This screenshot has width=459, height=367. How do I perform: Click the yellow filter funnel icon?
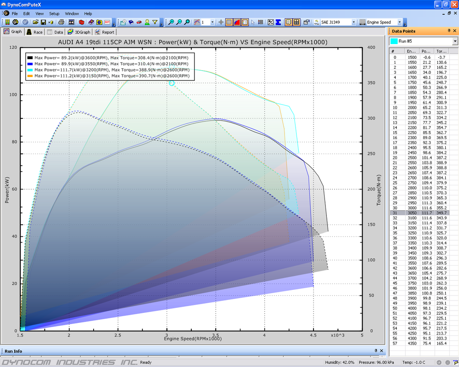pos(155,22)
